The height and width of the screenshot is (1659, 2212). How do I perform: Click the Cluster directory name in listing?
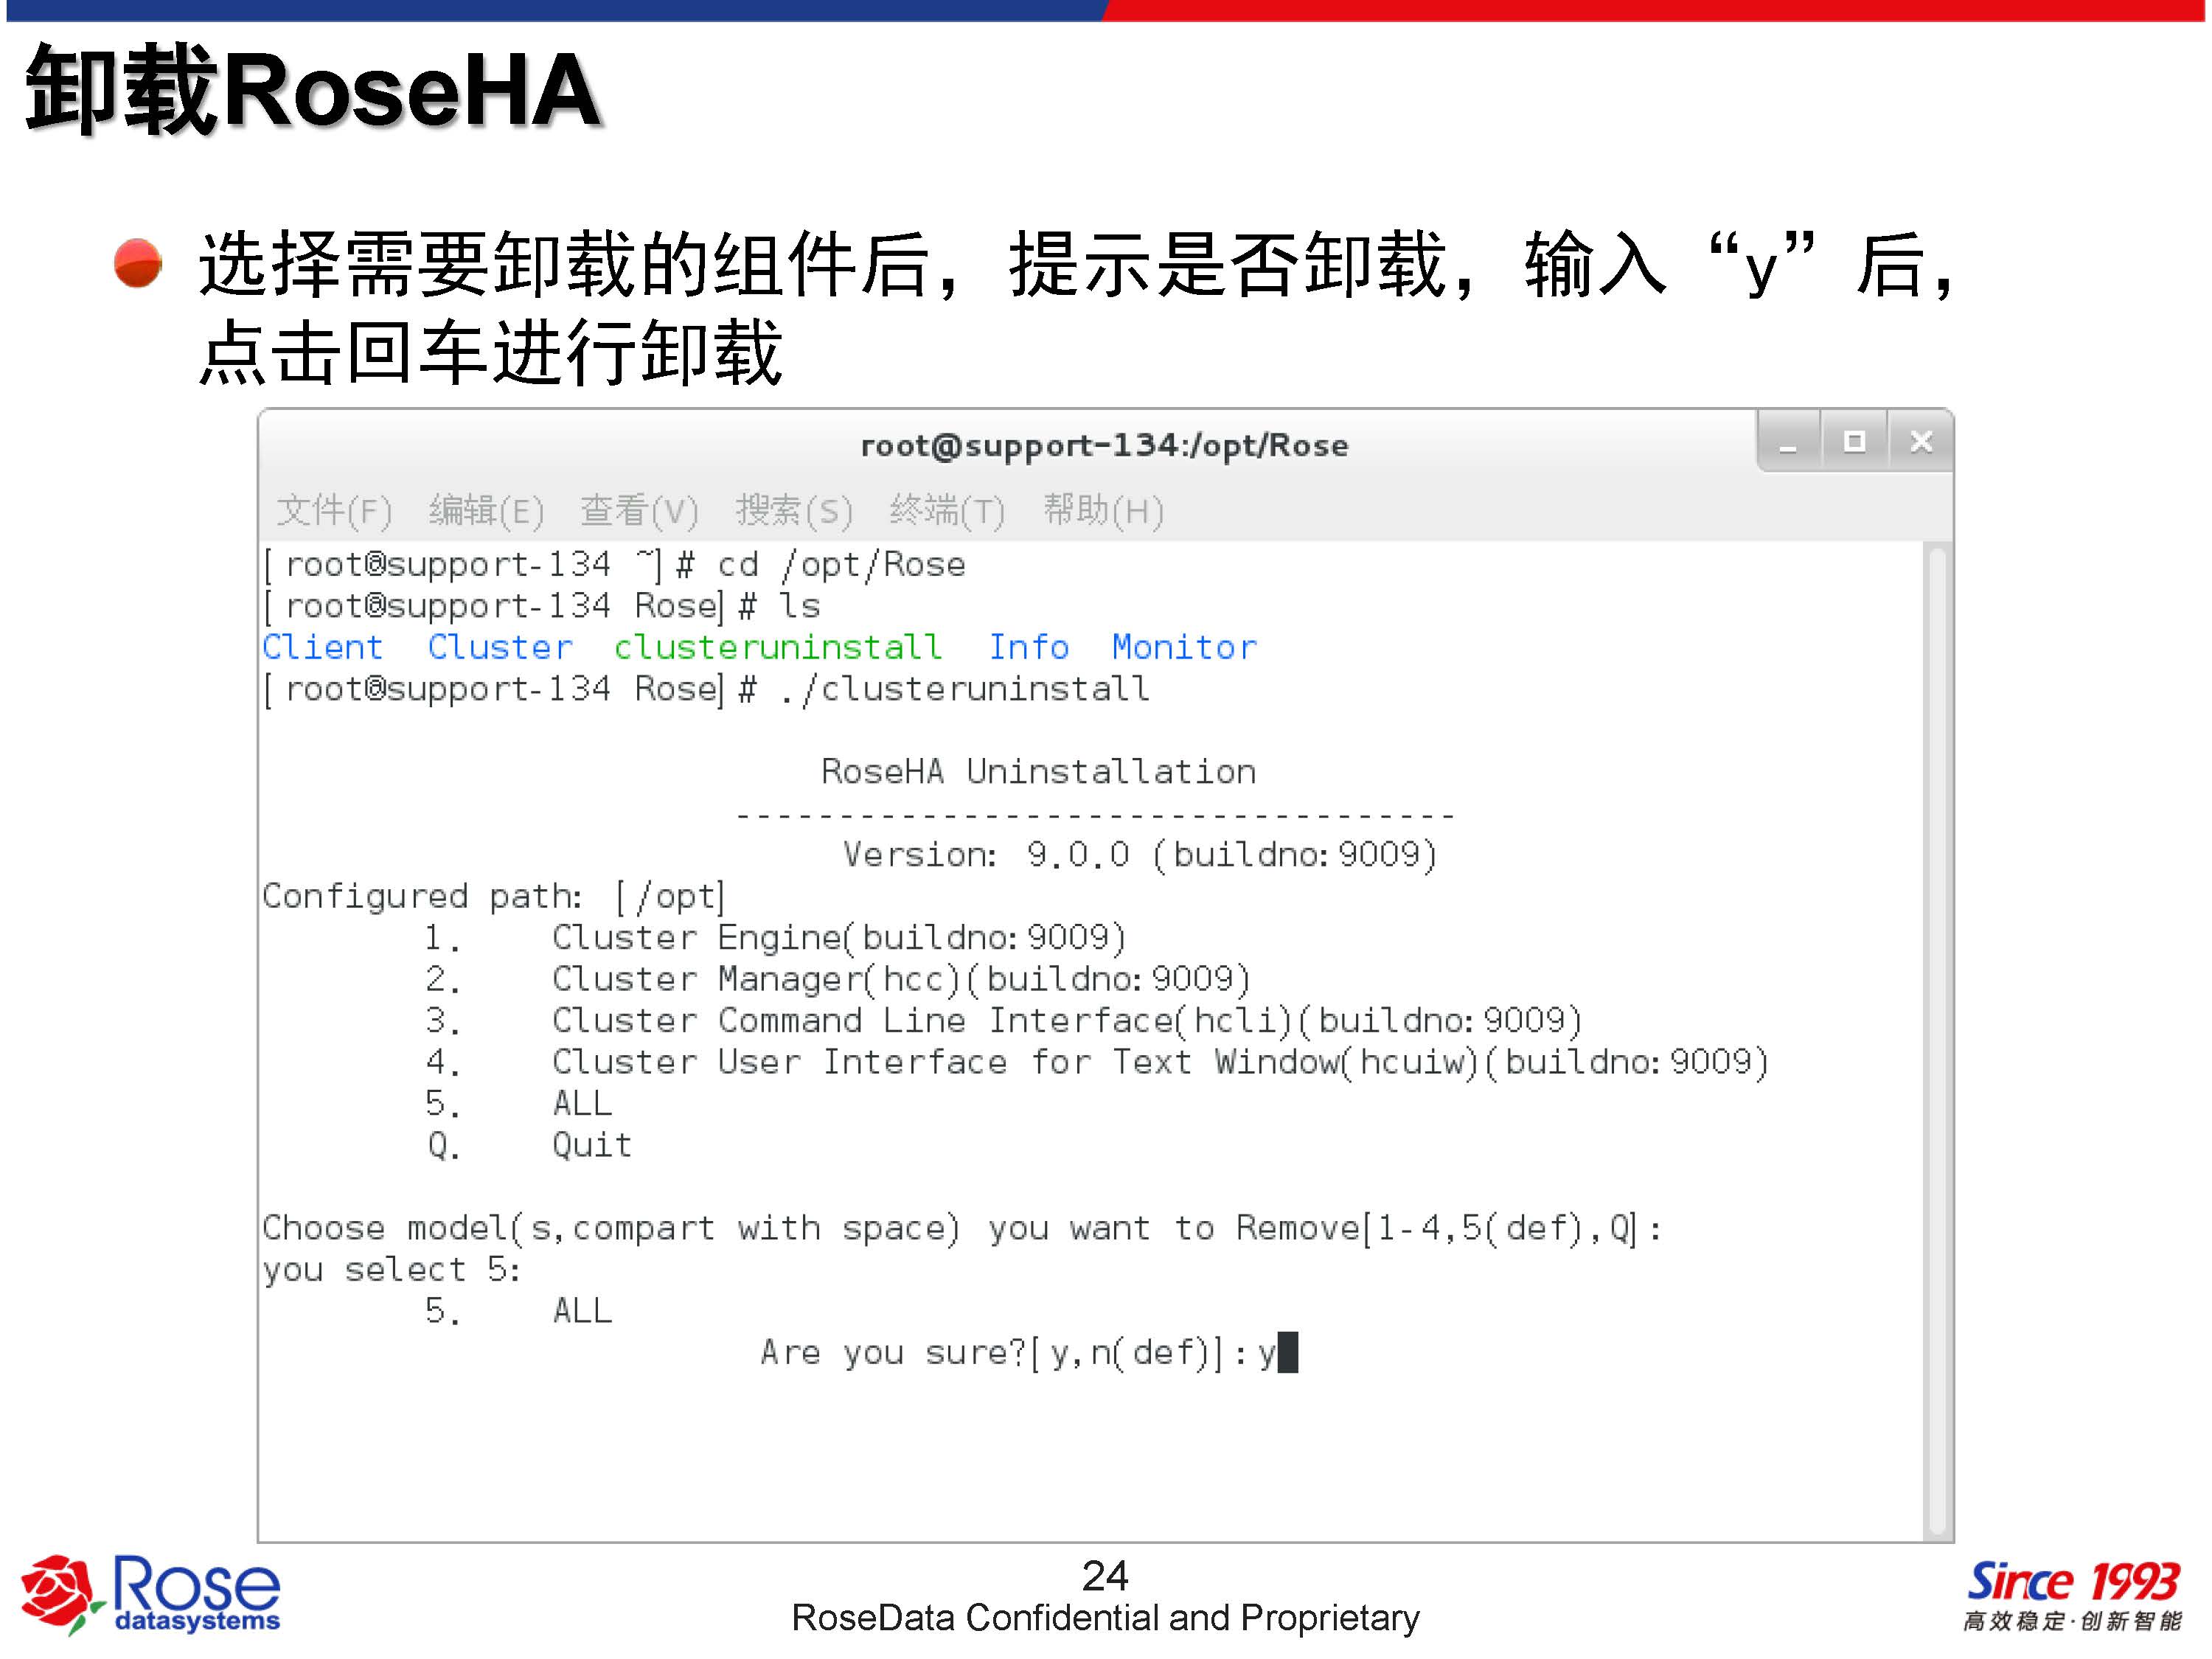500,647
